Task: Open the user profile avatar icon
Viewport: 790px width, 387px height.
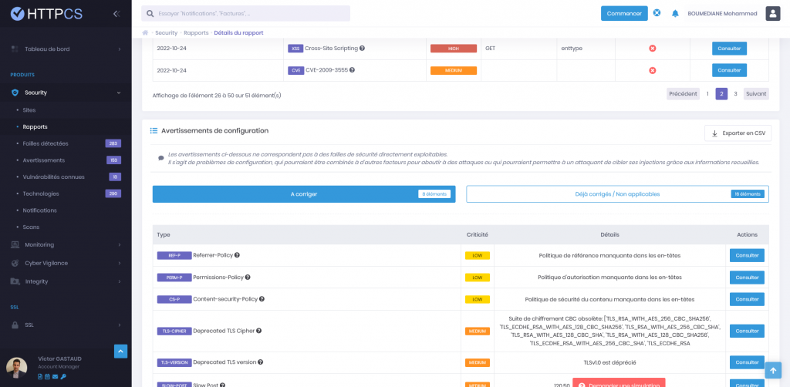Action: pyautogui.click(x=773, y=13)
